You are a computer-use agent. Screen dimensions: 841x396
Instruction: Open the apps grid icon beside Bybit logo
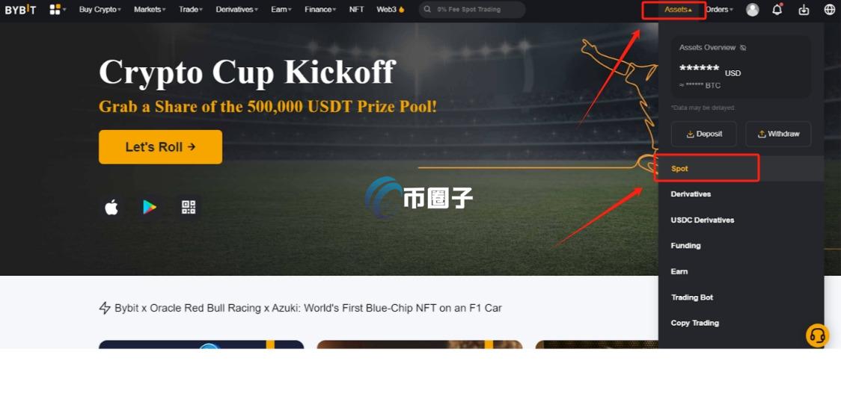coord(55,9)
